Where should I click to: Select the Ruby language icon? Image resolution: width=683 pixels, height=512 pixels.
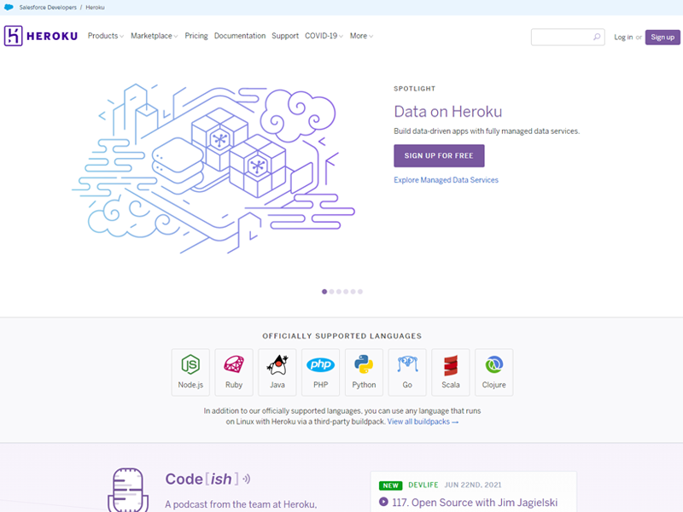pos(234,364)
